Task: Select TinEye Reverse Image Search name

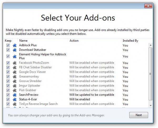Action: click(38, 104)
